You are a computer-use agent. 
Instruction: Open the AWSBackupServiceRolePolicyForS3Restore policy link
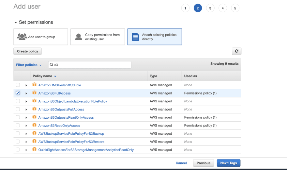71,142
